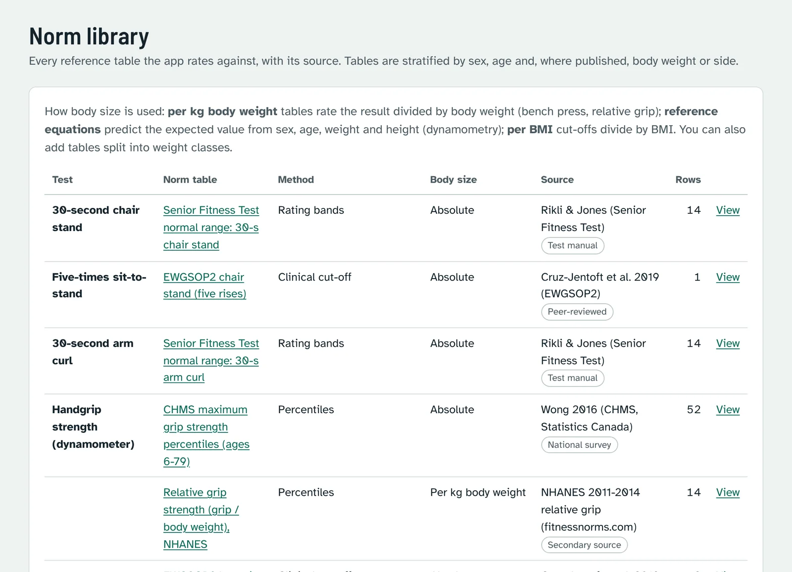792x572 pixels.
Task: Click 'Percentiles' in NHANES relative grip row
Action: click(x=306, y=492)
